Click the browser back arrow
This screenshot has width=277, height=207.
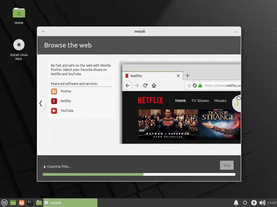128,85
